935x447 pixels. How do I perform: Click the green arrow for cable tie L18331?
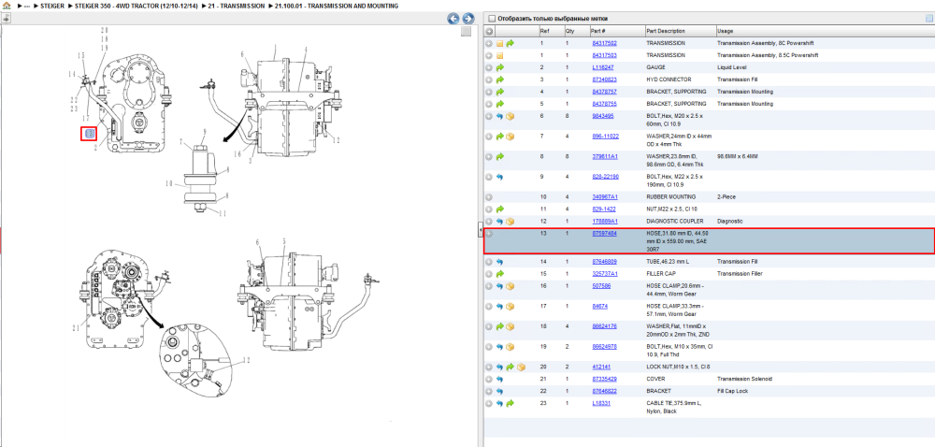(x=511, y=403)
